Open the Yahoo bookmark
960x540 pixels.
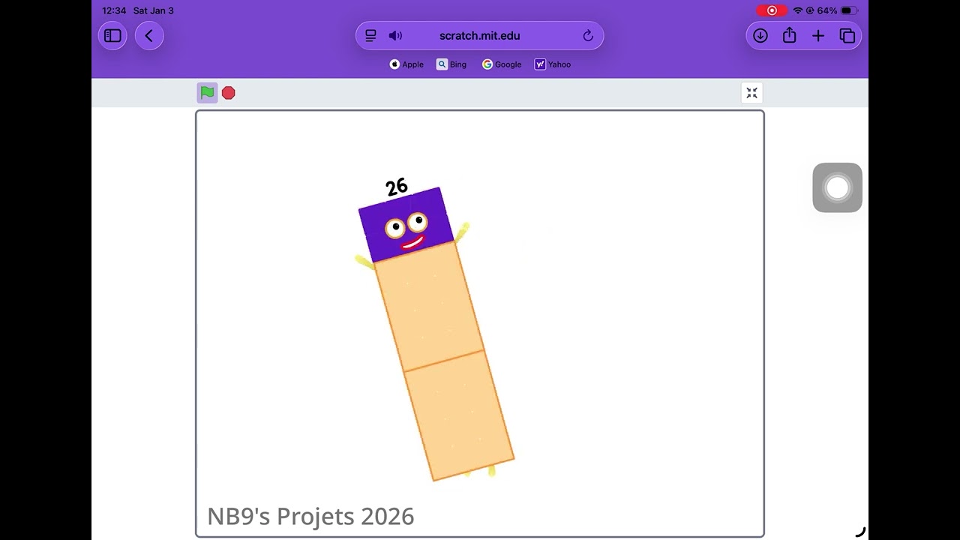[x=553, y=64]
